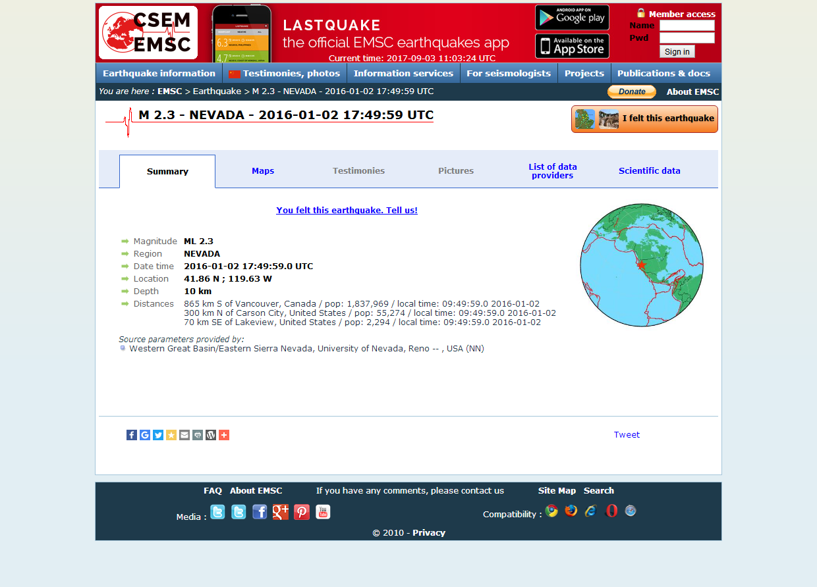Download the app from the App Store
The height and width of the screenshot is (587, 817).
(571, 46)
